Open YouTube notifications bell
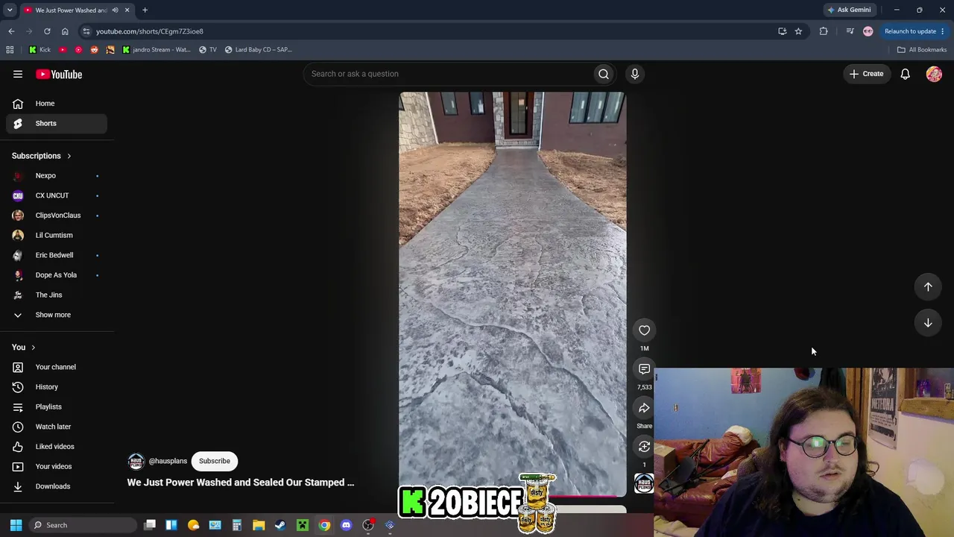This screenshot has width=954, height=537. tap(905, 74)
